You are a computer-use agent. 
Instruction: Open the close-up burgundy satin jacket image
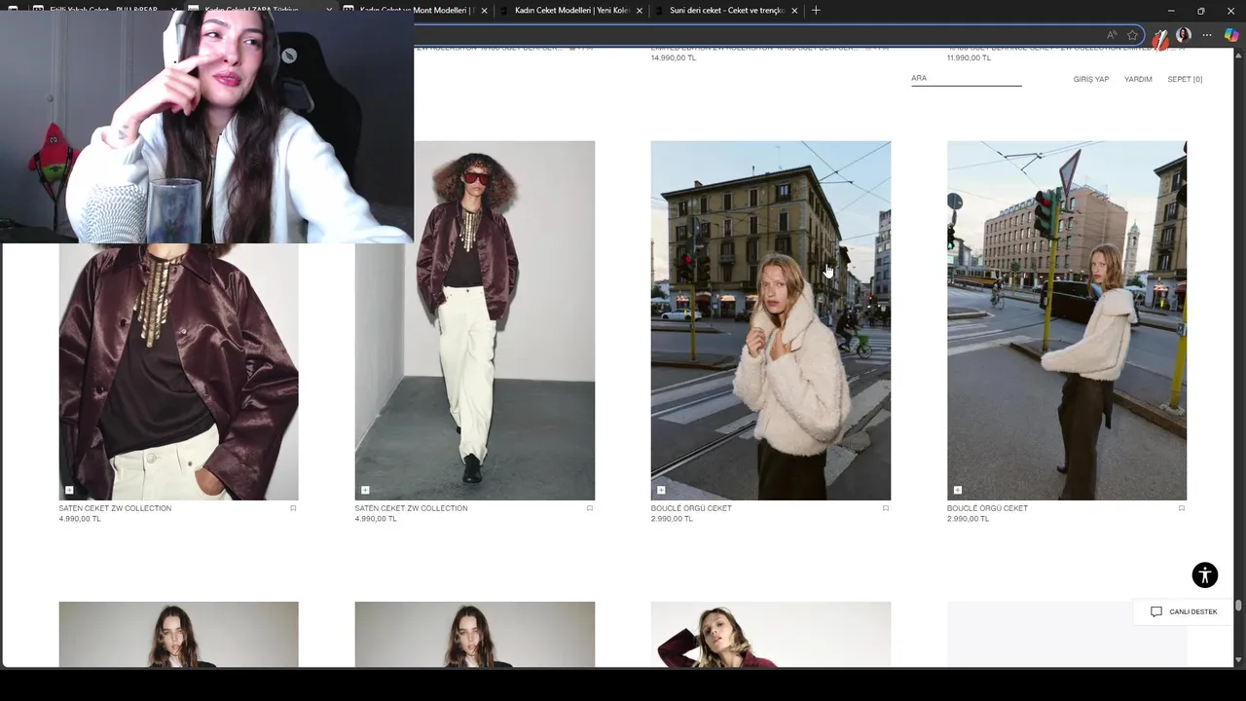(178, 372)
